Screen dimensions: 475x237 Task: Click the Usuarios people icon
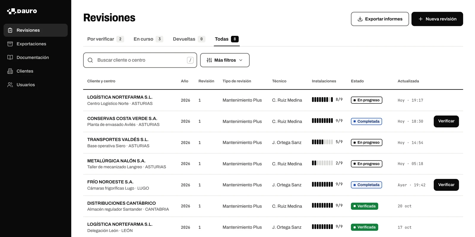coord(10,85)
